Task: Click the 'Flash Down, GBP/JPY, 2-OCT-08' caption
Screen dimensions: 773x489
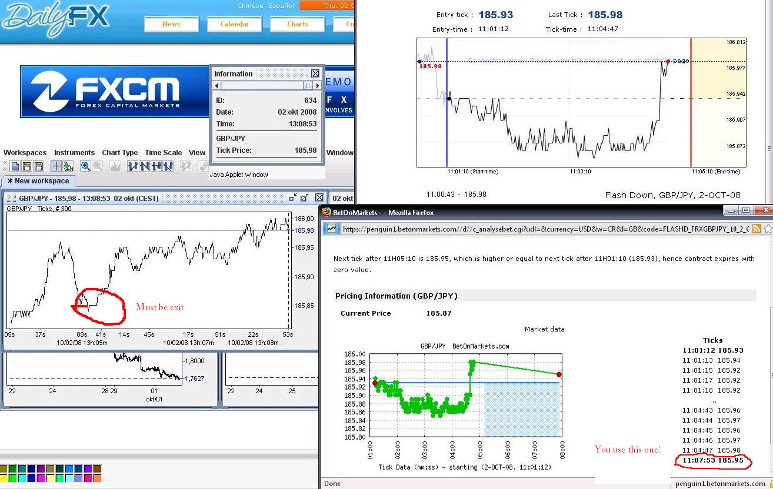Action: 672,195
